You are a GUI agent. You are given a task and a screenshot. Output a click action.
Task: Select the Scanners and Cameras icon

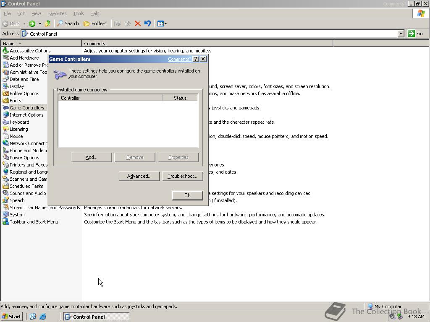pyautogui.click(x=5, y=179)
